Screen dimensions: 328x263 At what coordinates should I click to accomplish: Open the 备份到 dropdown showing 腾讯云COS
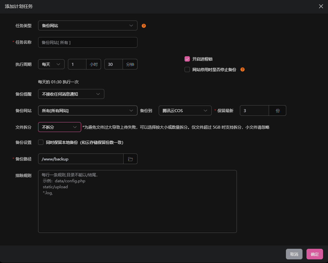pos(185,110)
